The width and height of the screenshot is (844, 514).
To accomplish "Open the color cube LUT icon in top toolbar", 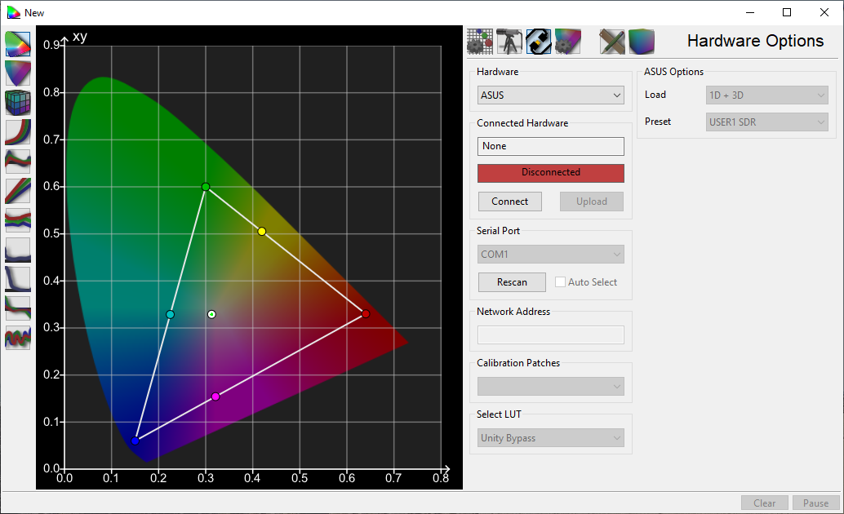I will pyautogui.click(x=642, y=41).
